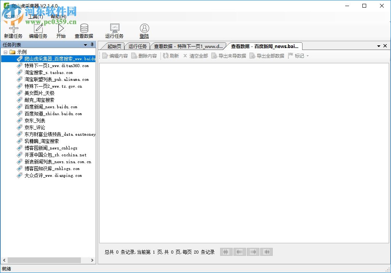Collapse the 示例 folder node

pos(5,52)
